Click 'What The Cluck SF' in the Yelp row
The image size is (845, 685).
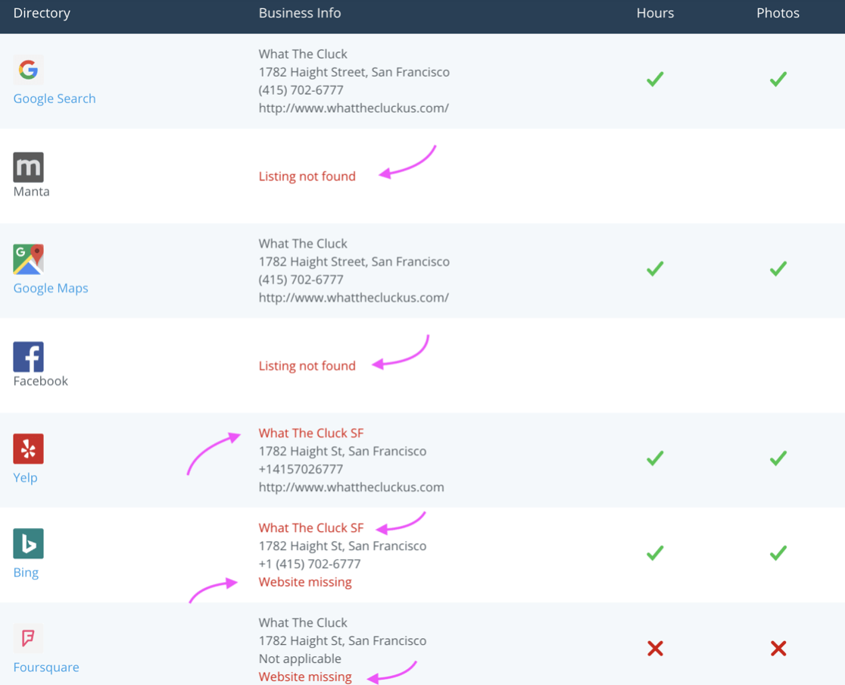[311, 433]
